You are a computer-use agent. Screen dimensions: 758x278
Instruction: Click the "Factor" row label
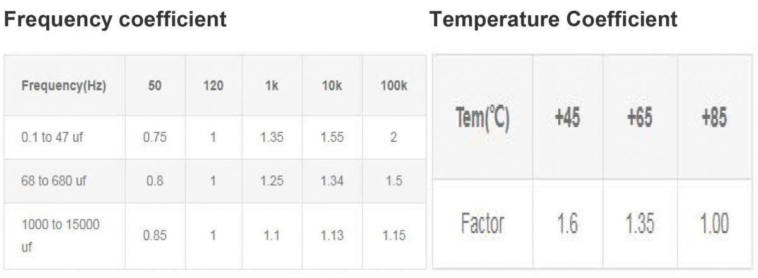click(482, 224)
